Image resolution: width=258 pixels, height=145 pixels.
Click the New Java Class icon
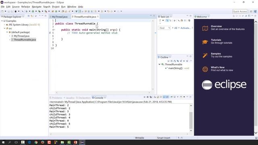pyautogui.click(x=56, y=11)
